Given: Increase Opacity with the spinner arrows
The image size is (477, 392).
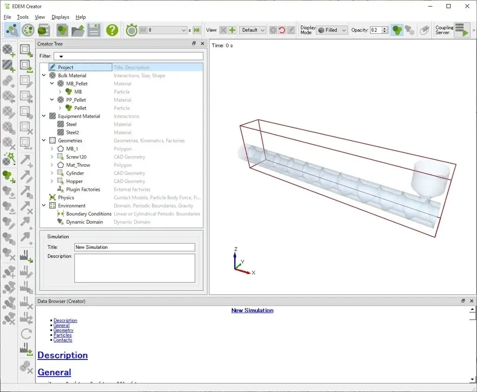Looking at the screenshot, I should [x=385, y=28].
